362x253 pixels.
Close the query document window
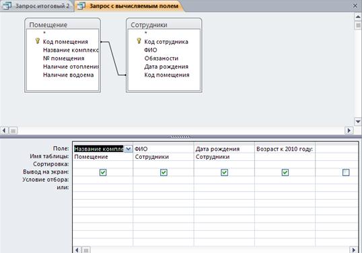pos(355,6)
